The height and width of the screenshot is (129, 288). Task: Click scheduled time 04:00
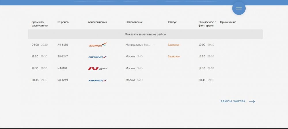click(x=35, y=45)
